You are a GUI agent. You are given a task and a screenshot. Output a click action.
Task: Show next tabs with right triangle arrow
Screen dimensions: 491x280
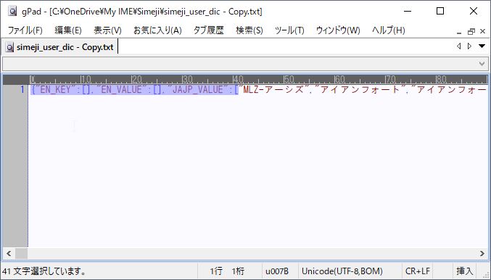point(469,46)
